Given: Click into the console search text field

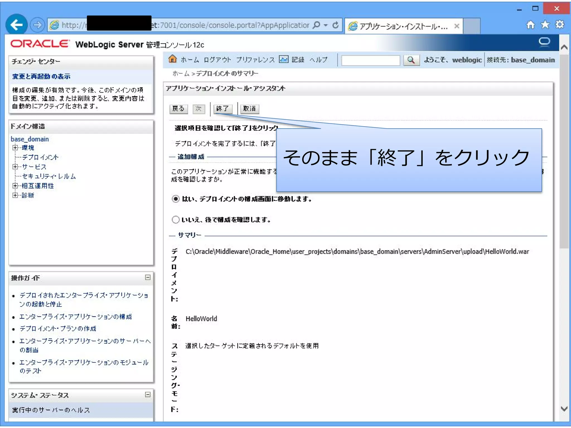Looking at the screenshot, I should click(x=371, y=60).
